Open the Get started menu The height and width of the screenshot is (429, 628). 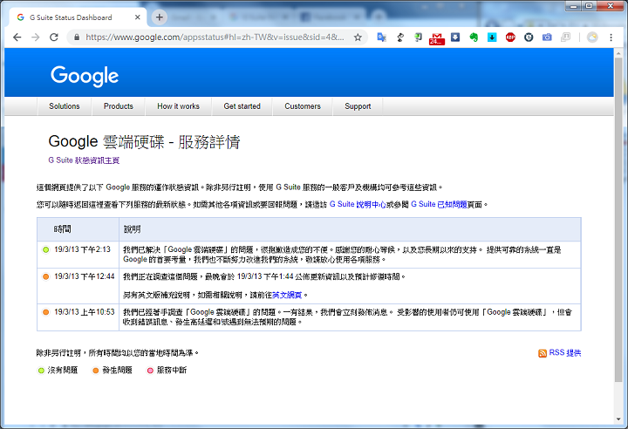[242, 106]
